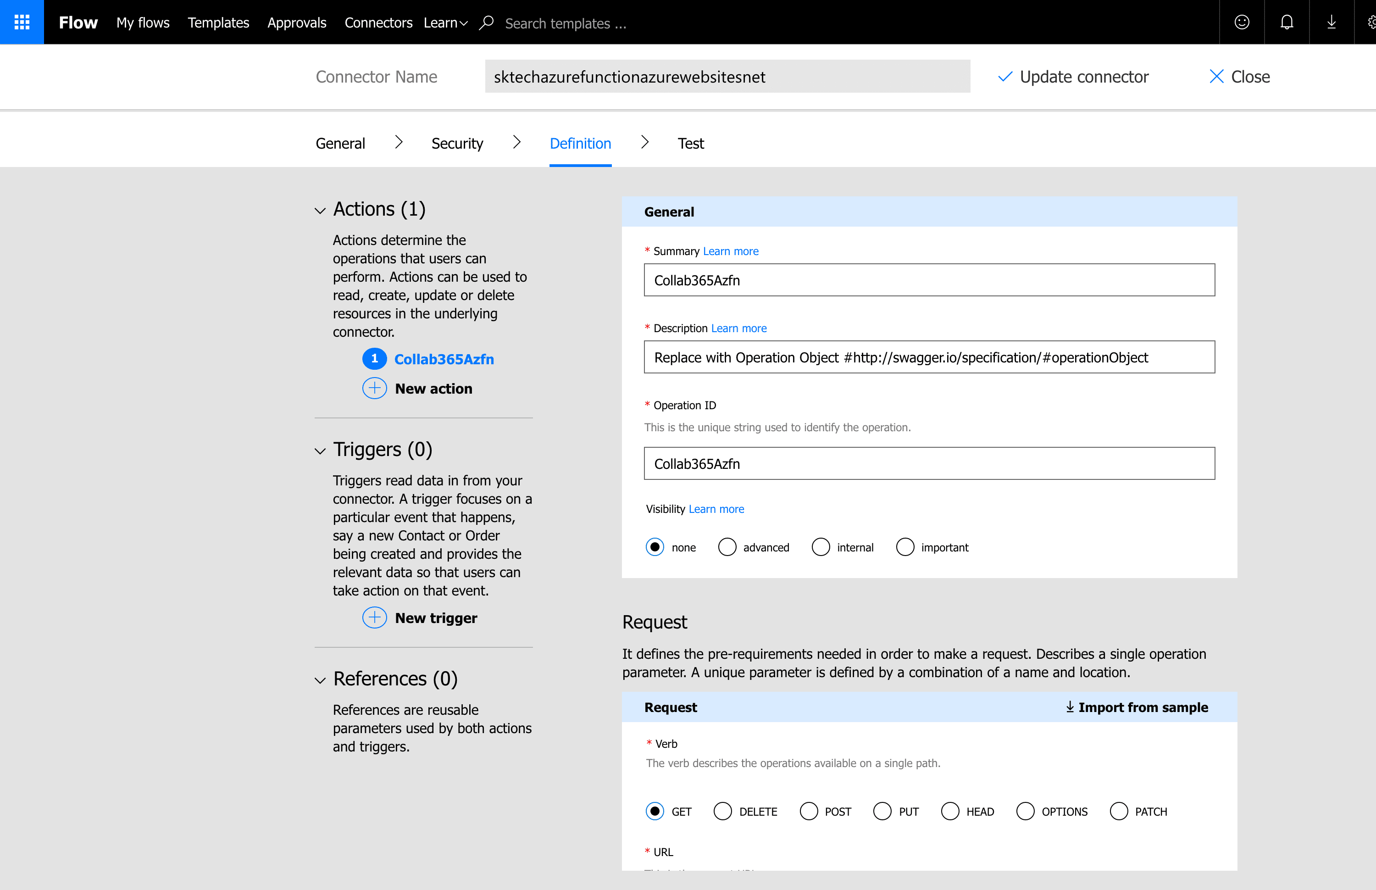Click the New trigger plus icon
Viewport: 1376px width, 890px height.
(374, 618)
